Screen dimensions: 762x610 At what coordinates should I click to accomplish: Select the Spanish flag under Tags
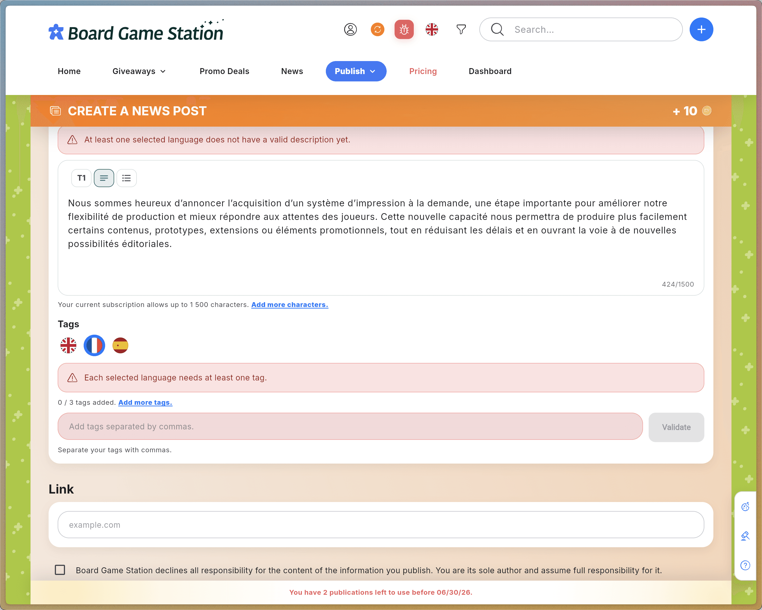[x=120, y=345]
